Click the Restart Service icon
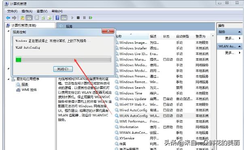The width and height of the screenshot is (244, 150). pyautogui.click(x=91, y=18)
